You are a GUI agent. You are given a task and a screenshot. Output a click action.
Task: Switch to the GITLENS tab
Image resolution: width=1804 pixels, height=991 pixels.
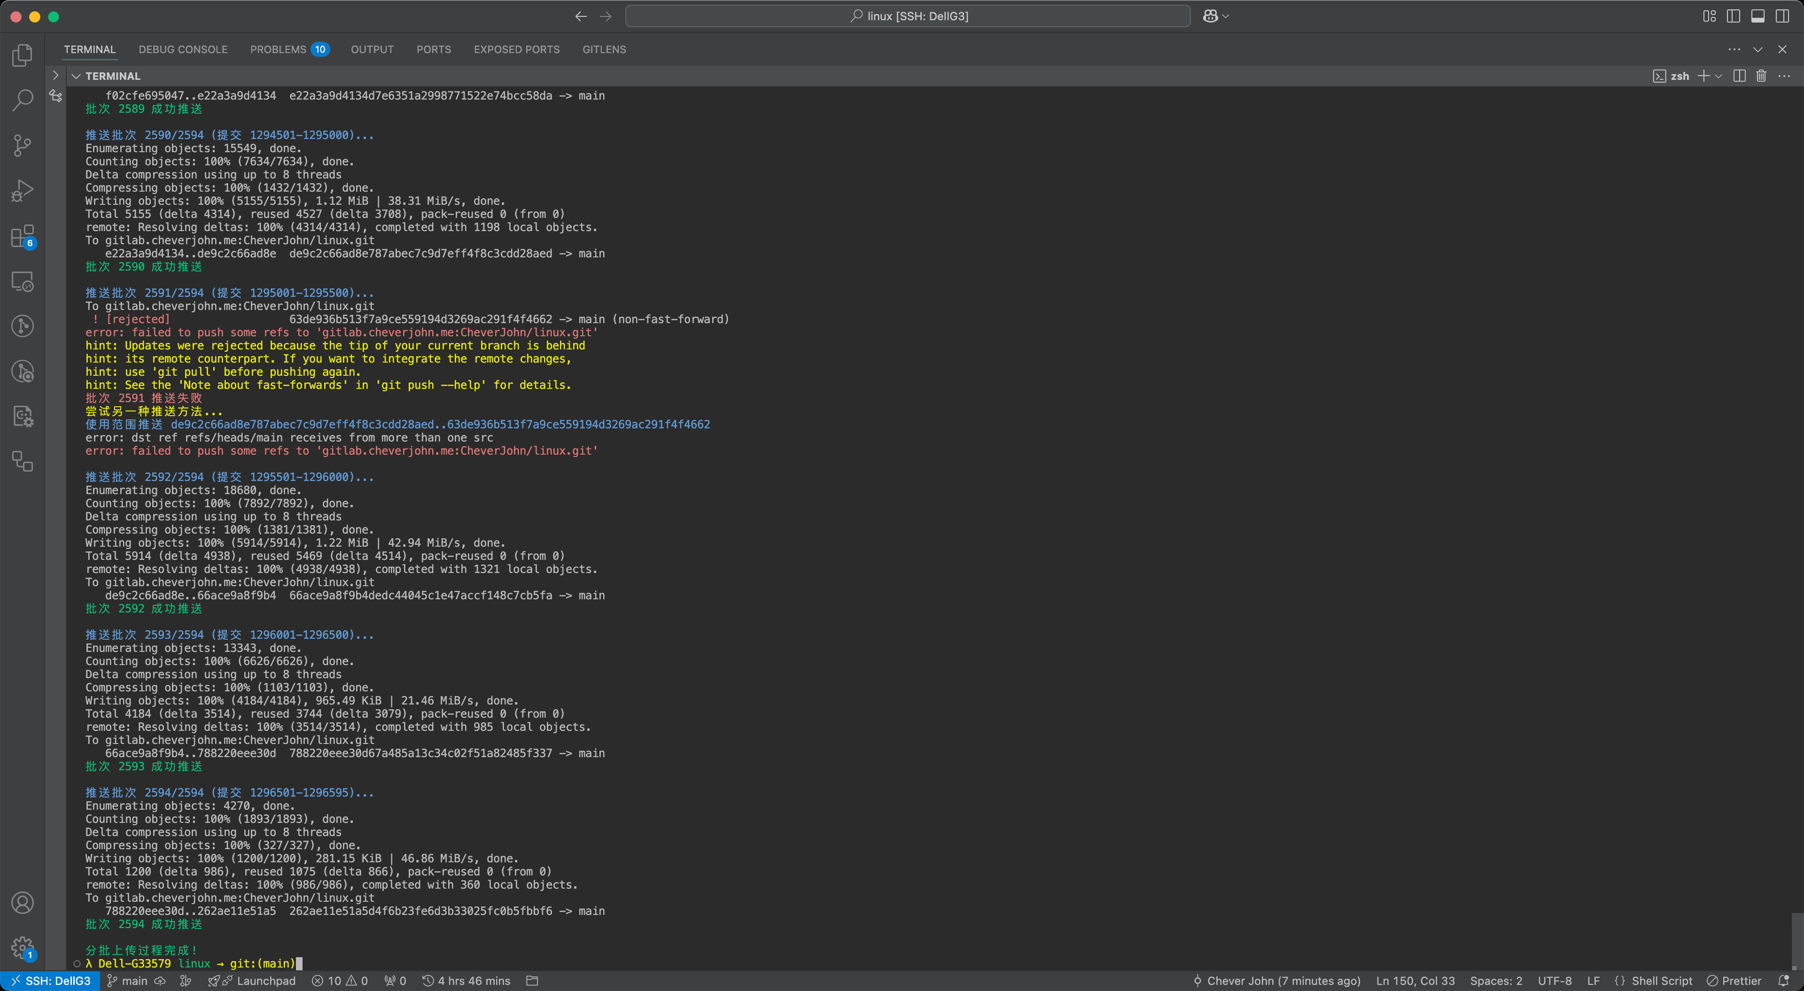[604, 49]
